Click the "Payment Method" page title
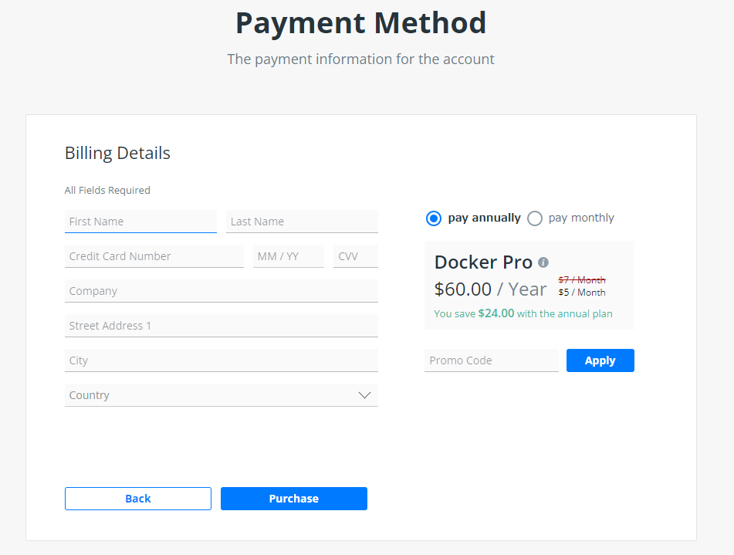 [361, 22]
